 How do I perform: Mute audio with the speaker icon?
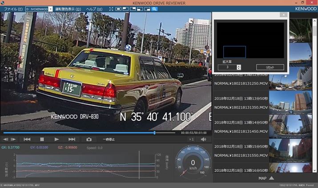(203, 139)
